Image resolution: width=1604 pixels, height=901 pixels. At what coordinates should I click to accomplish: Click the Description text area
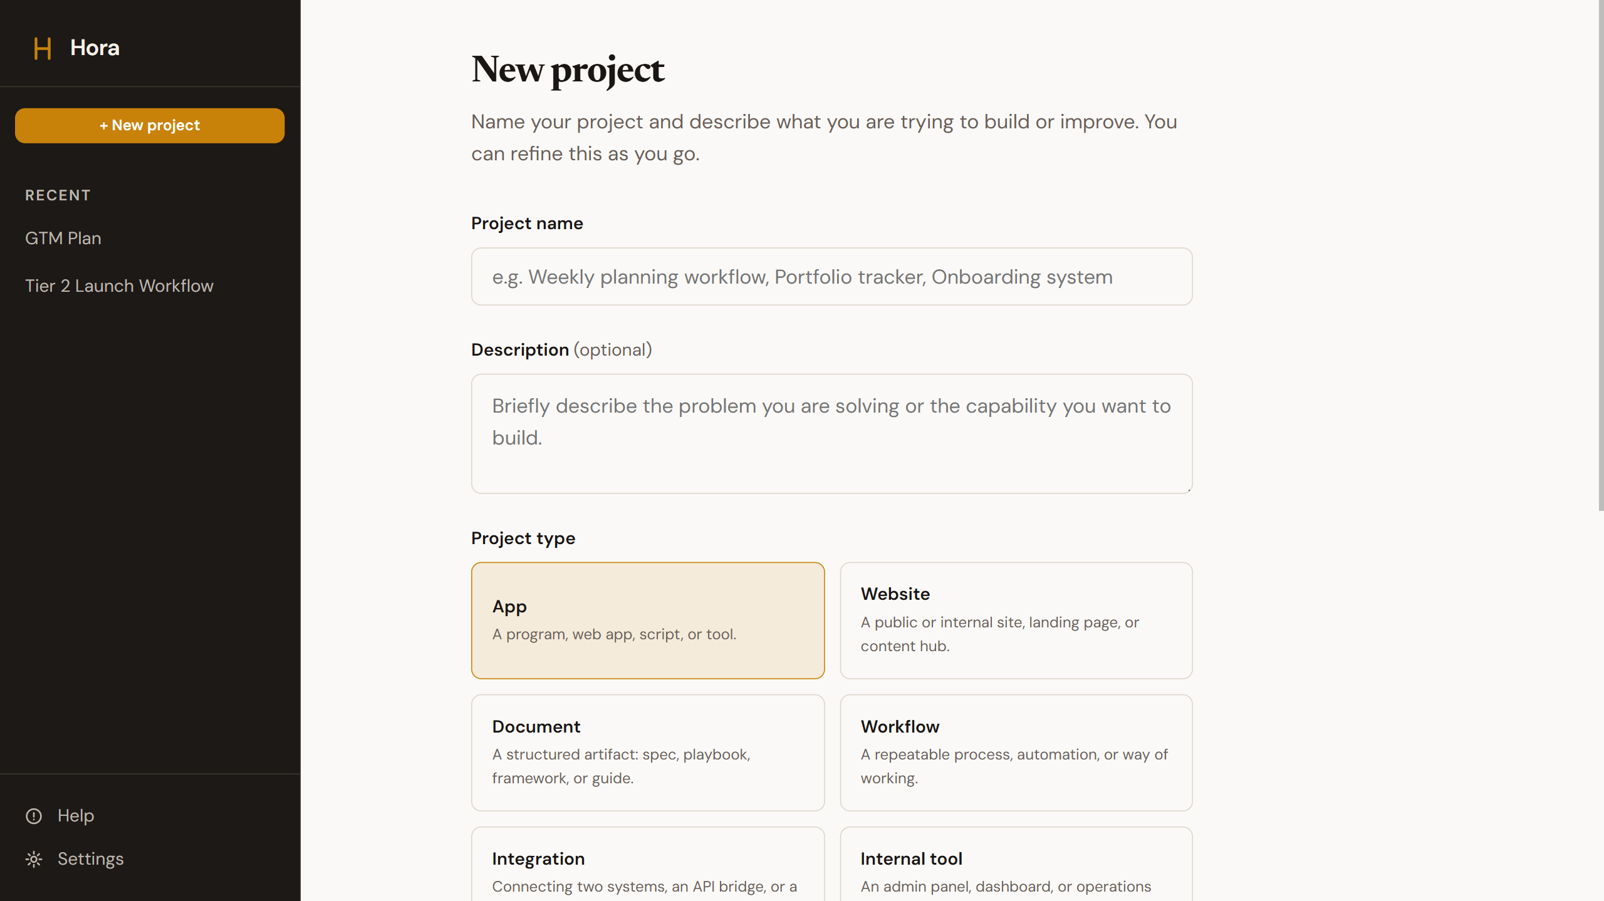pyautogui.click(x=831, y=434)
